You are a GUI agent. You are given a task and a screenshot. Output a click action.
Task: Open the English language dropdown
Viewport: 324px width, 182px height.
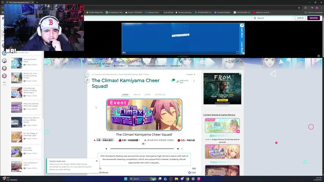(x=191, y=74)
